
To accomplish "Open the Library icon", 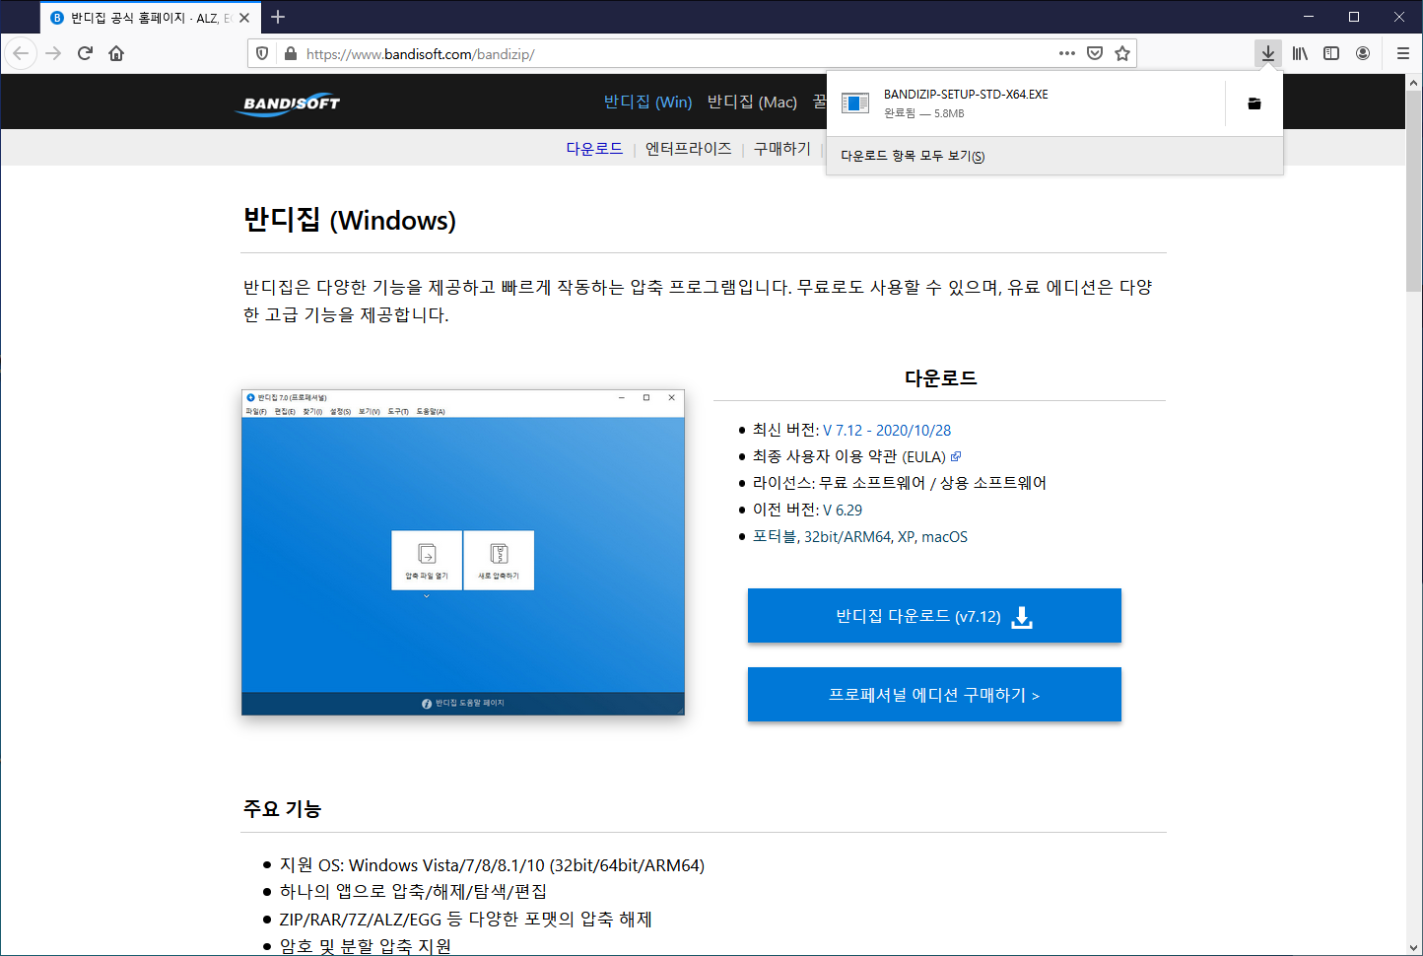I will [x=1300, y=53].
